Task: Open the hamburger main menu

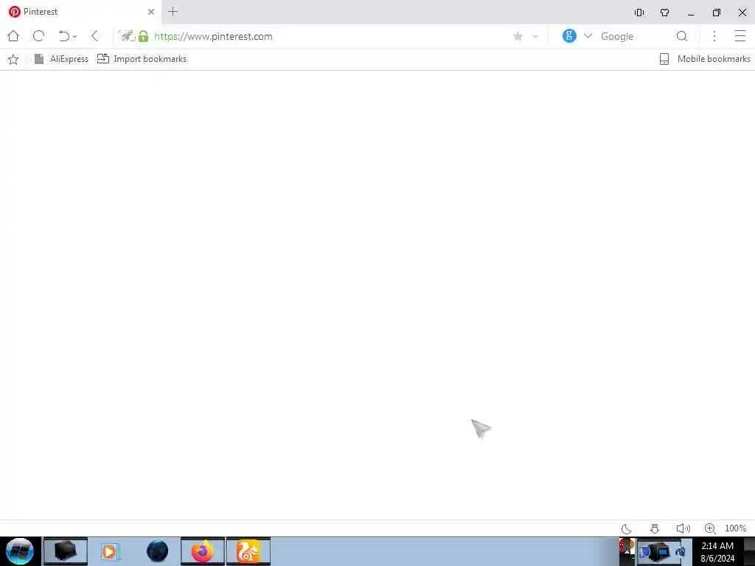Action: click(x=740, y=36)
